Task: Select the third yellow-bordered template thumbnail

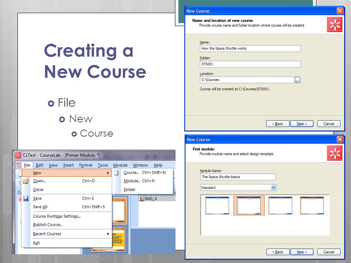Action: click(x=280, y=206)
